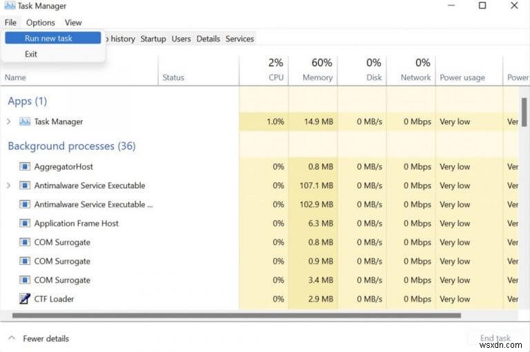The height and width of the screenshot is (352, 530).
Task: Expand the first Antimalware Service Executable row
Action: tap(9, 185)
